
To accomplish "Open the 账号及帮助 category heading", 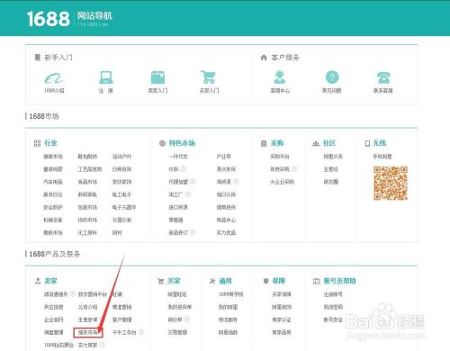I will coord(339,281).
